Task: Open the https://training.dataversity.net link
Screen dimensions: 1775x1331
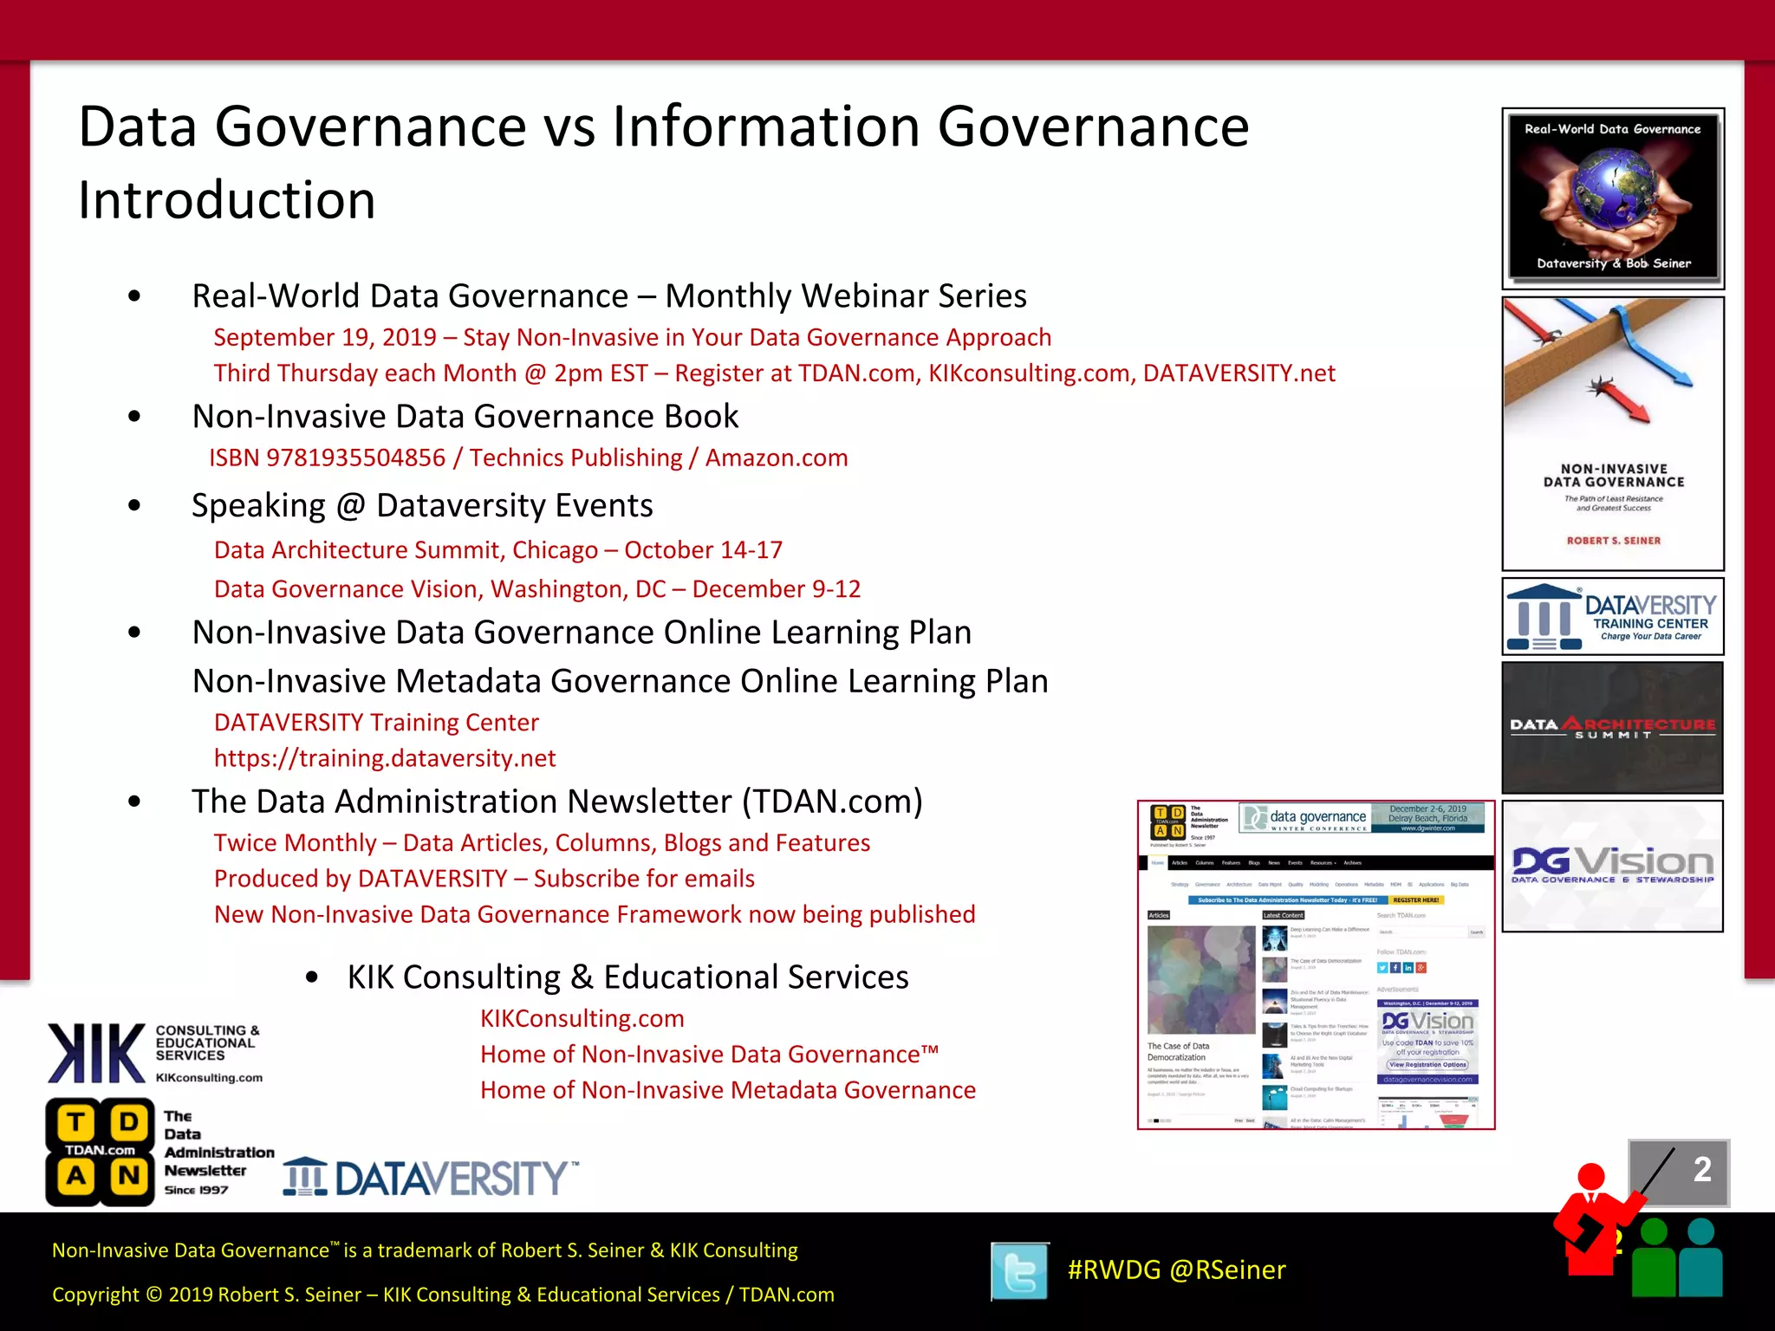Action: (385, 758)
